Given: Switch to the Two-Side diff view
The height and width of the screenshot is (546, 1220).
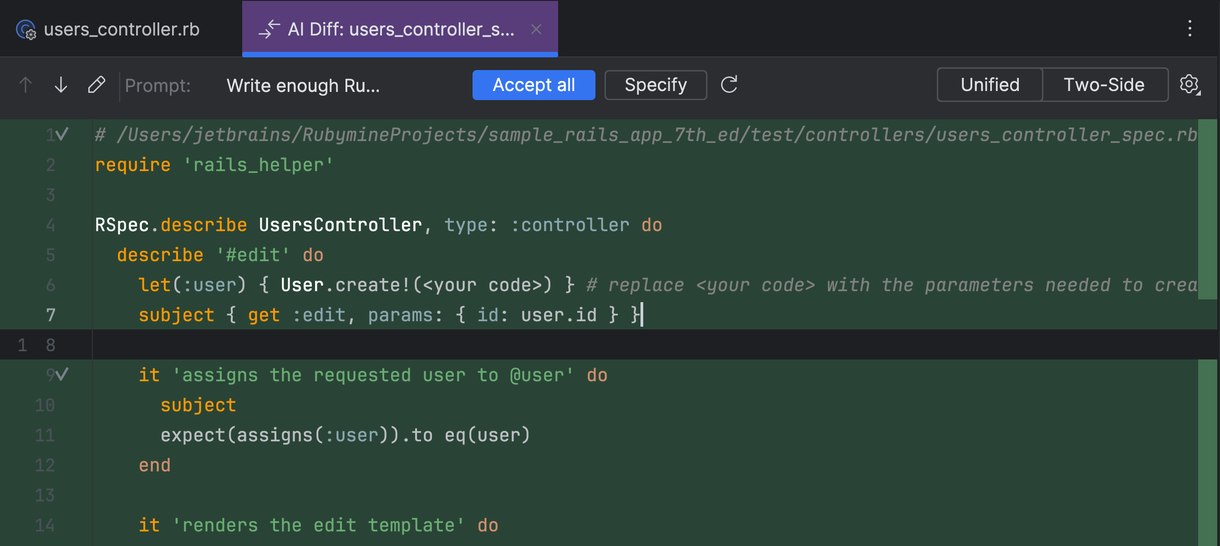Looking at the screenshot, I should [x=1103, y=84].
